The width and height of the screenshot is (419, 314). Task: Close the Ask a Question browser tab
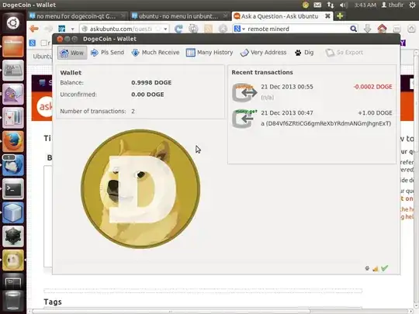(x=327, y=16)
